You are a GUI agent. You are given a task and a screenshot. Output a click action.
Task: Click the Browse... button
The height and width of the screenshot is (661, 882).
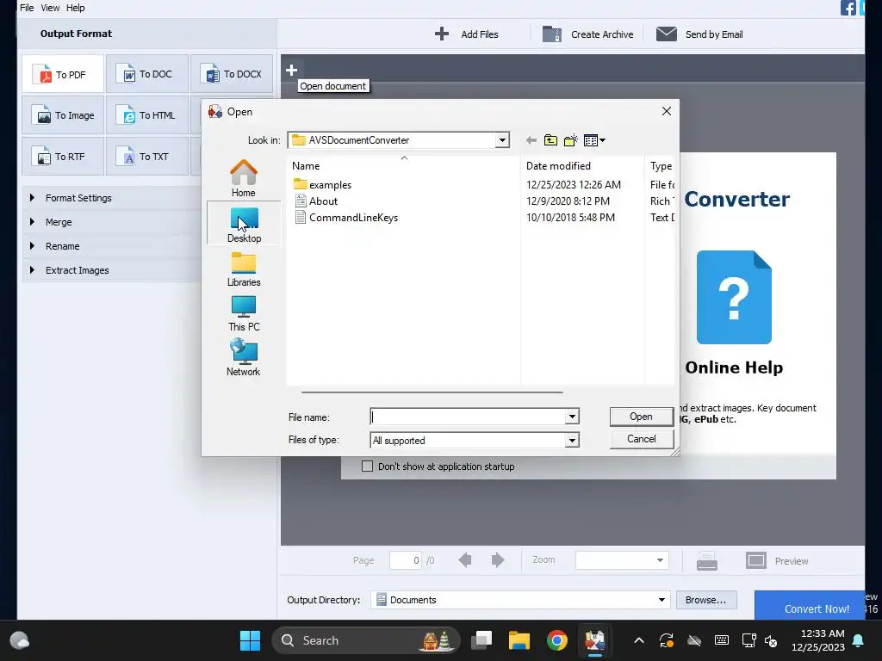click(x=706, y=600)
